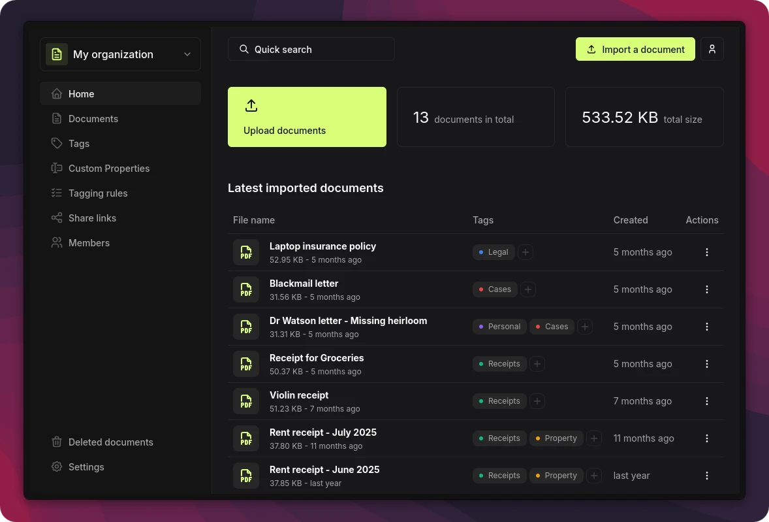Click Receipts tag on Rent receipt June 2025
Image resolution: width=769 pixels, height=522 pixels.
point(500,476)
